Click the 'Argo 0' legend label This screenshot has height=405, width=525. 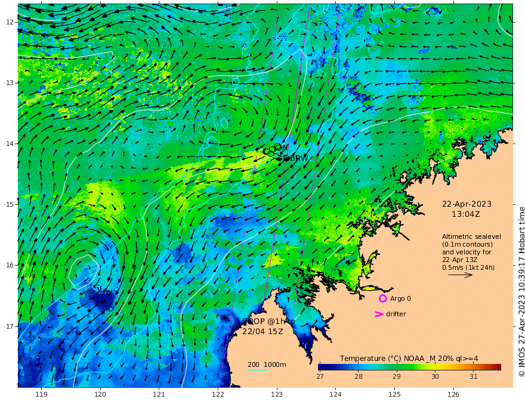tap(400, 298)
